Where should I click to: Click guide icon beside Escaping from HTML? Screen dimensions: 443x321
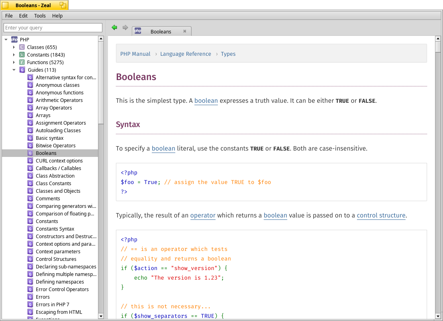coord(30,312)
